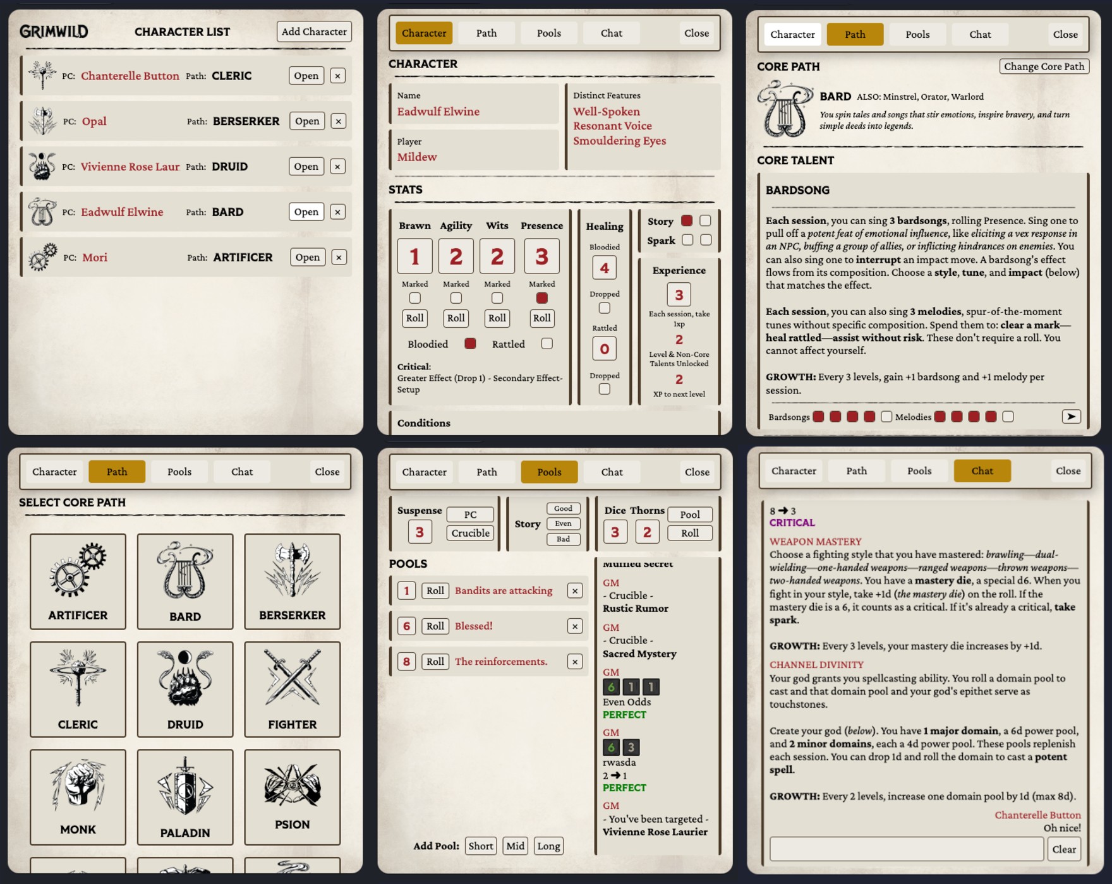Open Vivienne Rose Laur's character sheet
The image size is (1112, 884).
[306, 167]
